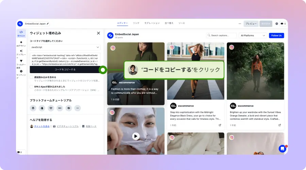Open the comments counter button in top header
Screen dimensions: 306x170
click(283, 23)
